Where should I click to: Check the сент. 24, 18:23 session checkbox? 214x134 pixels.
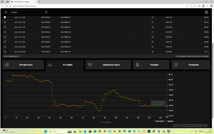click(5, 32)
